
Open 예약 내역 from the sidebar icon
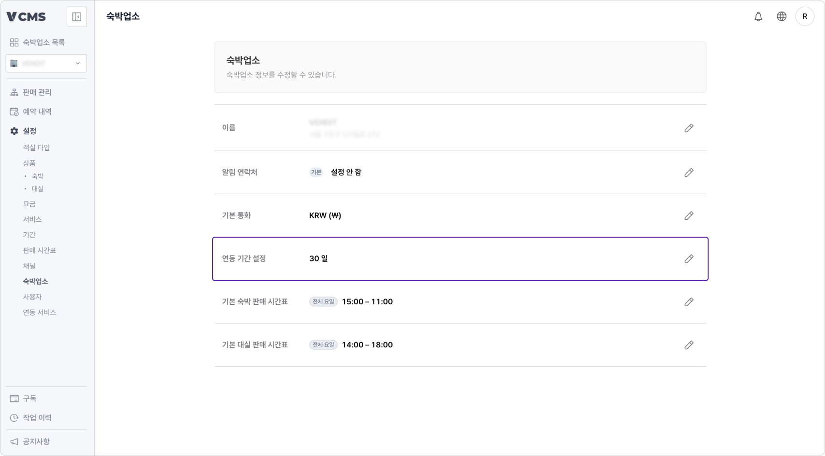pyautogui.click(x=14, y=111)
